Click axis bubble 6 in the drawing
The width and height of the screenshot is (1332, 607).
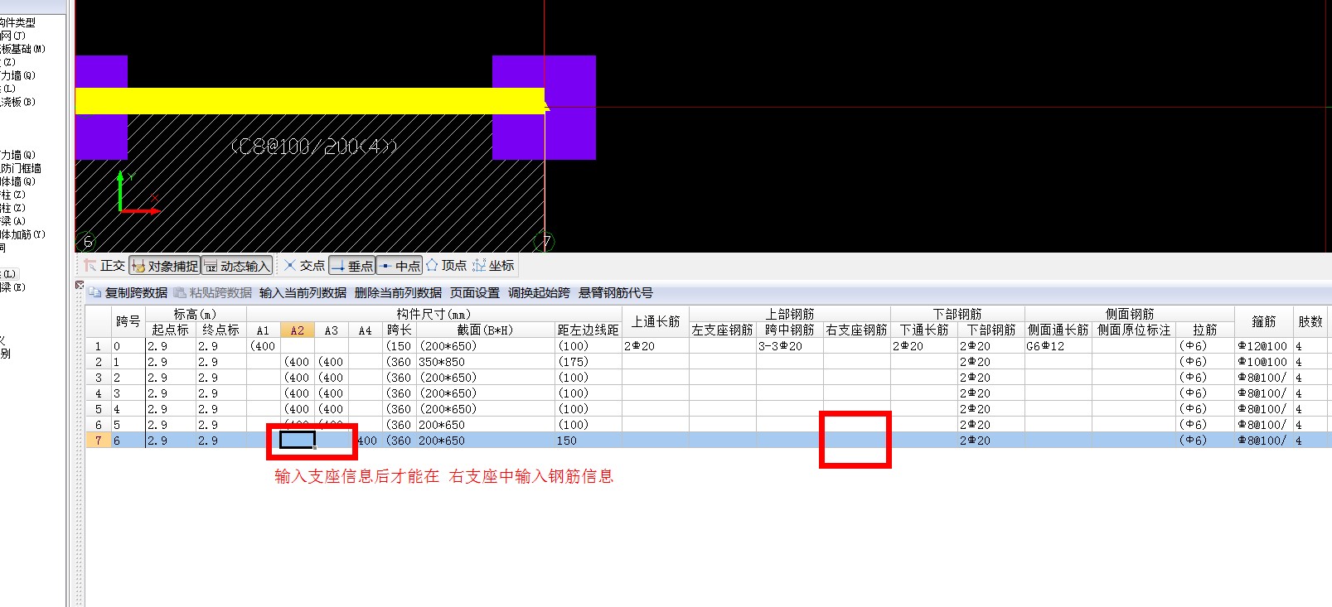pos(87,242)
